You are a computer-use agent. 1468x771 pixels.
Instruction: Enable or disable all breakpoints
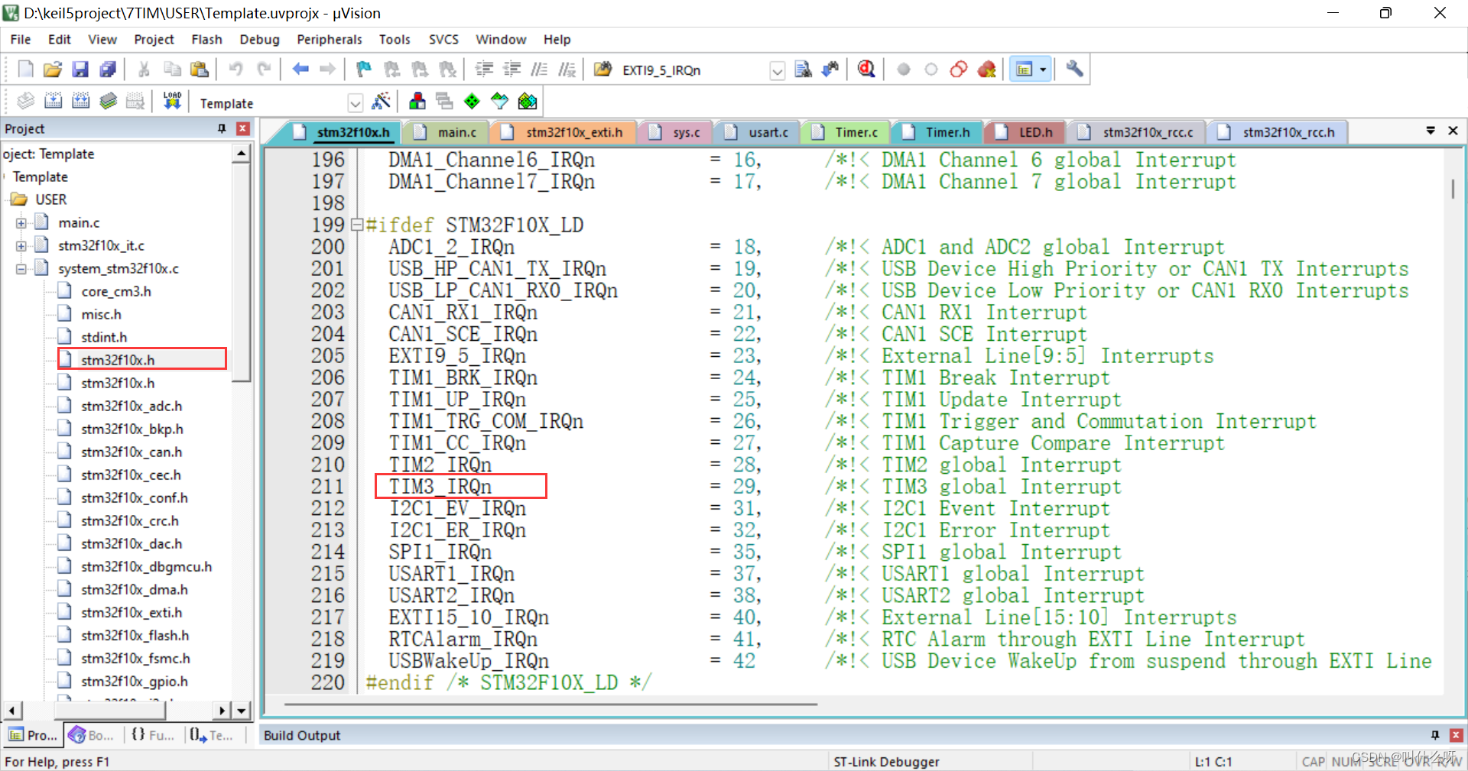pyautogui.click(x=959, y=70)
